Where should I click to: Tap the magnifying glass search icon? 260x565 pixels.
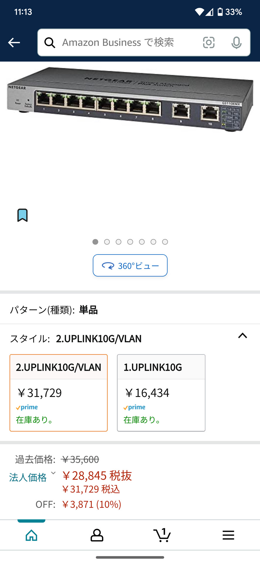click(50, 42)
